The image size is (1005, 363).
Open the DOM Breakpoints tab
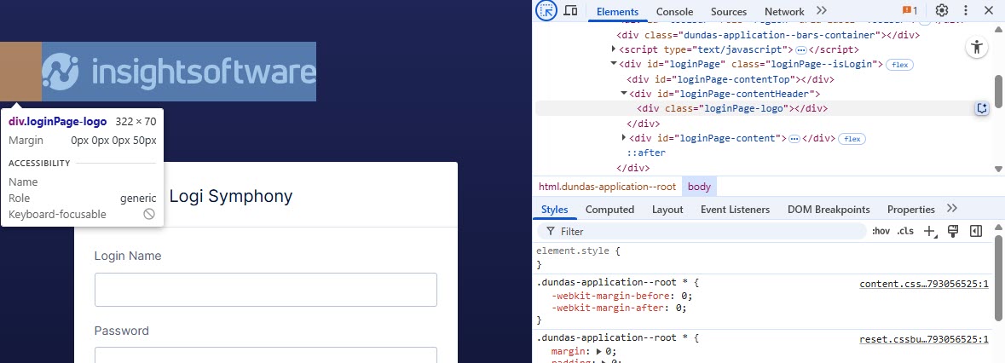829,210
